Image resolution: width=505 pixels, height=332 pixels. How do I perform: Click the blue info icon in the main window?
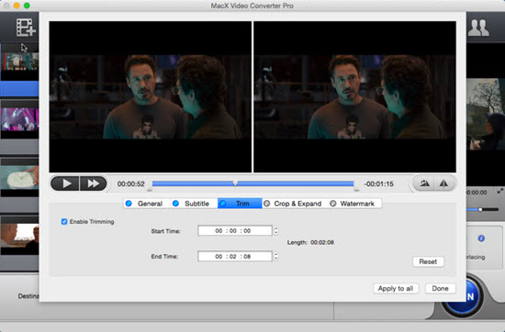481,238
